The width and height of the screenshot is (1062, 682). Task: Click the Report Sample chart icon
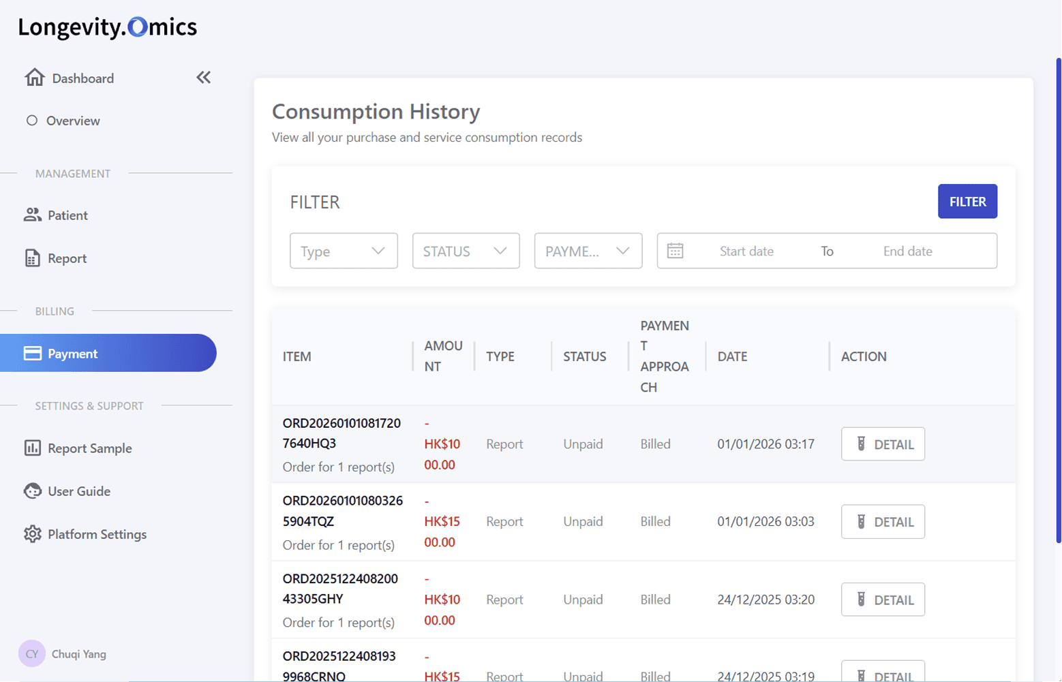(32, 448)
